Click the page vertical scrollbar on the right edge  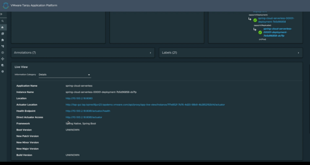(x=309, y=99)
